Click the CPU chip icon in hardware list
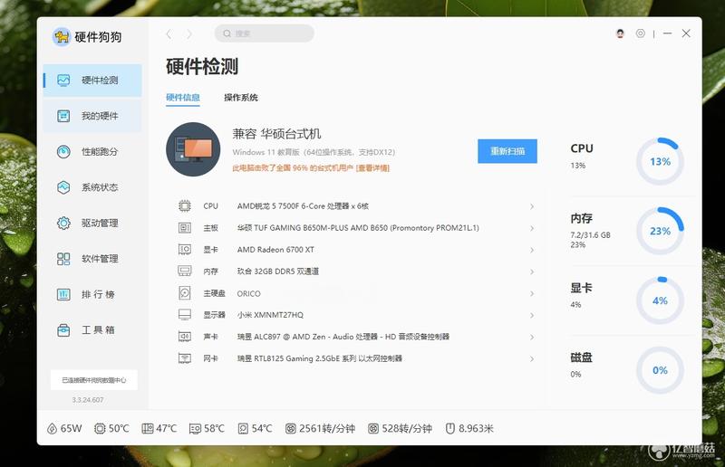This screenshot has width=725, height=467. pos(185,206)
